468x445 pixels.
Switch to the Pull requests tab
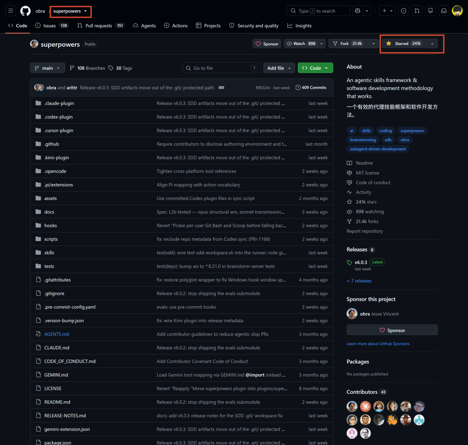tap(101, 26)
